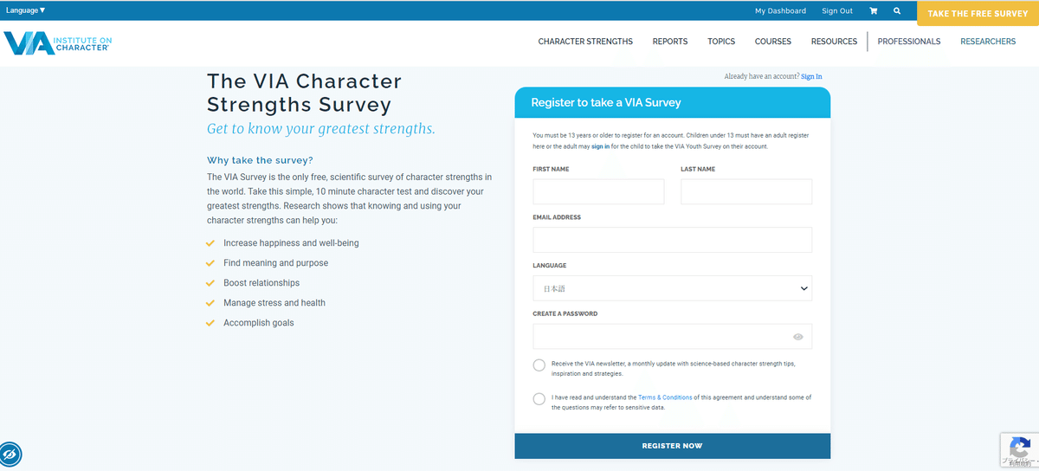Accept the Terms & Conditions radio option

539,399
